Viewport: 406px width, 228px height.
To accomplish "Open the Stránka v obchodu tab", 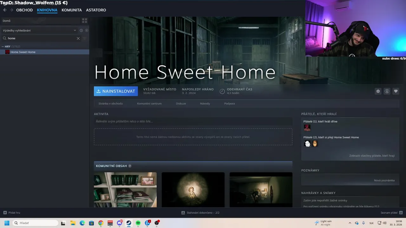I will pyautogui.click(x=110, y=104).
